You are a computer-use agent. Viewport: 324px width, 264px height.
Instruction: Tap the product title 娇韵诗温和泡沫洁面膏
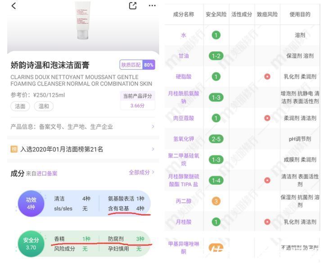(x=50, y=65)
